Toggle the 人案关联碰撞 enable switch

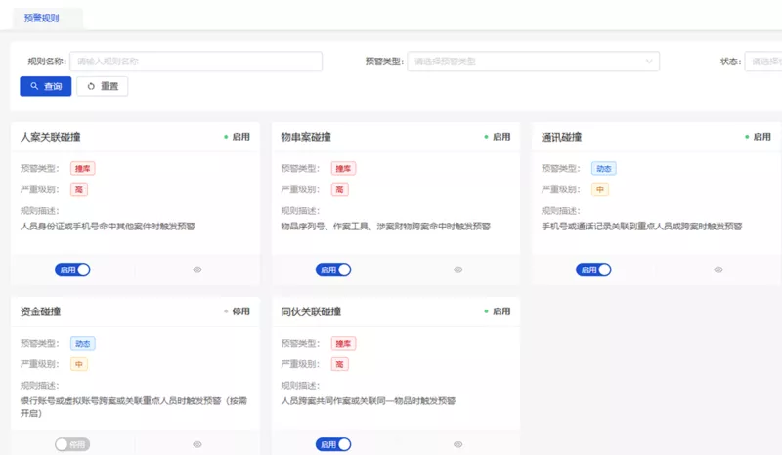point(72,269)
